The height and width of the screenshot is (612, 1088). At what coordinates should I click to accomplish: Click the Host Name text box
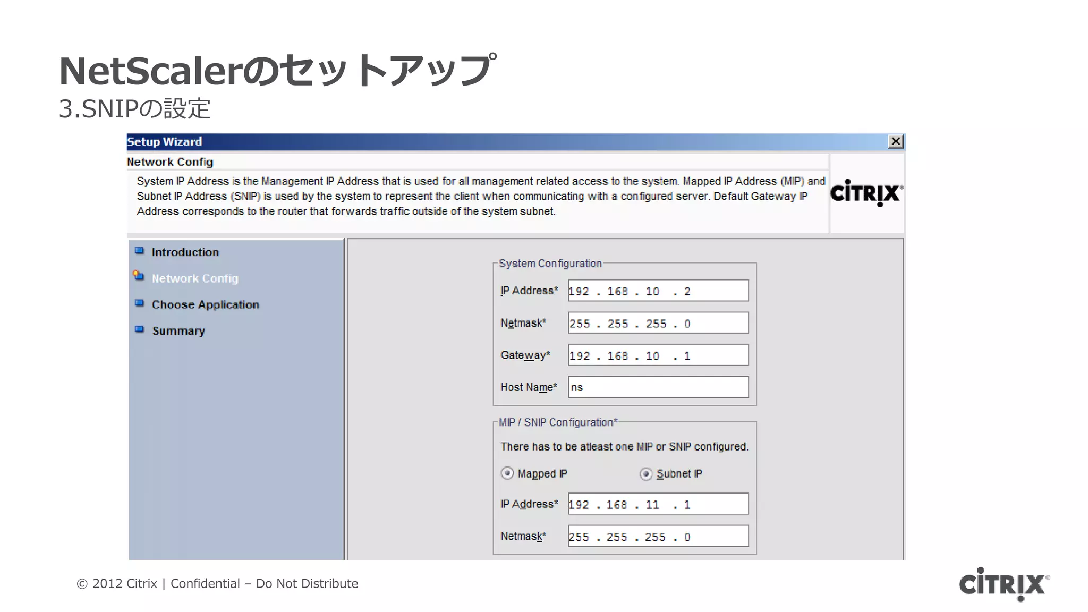(658, 387)
